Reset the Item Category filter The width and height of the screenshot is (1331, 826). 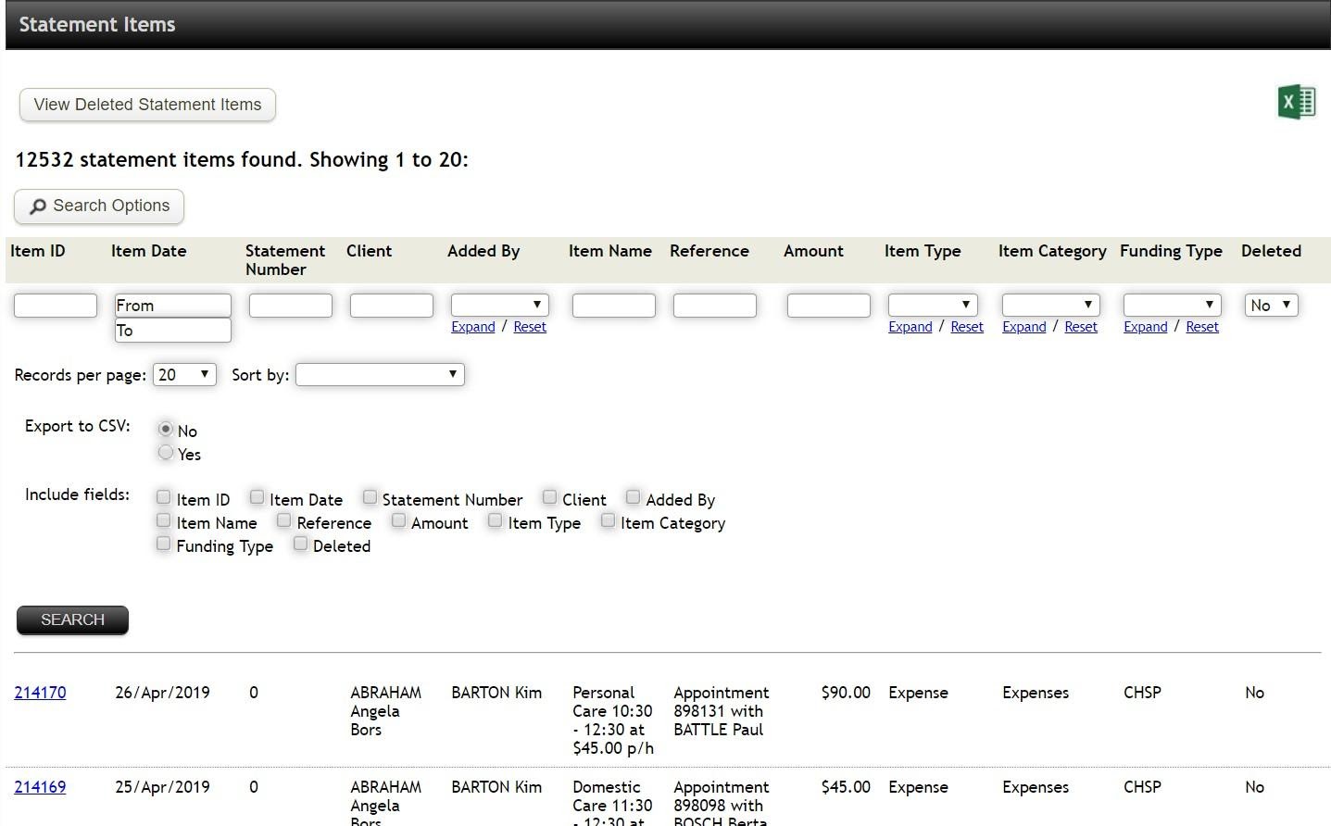tap(1080, 326)
